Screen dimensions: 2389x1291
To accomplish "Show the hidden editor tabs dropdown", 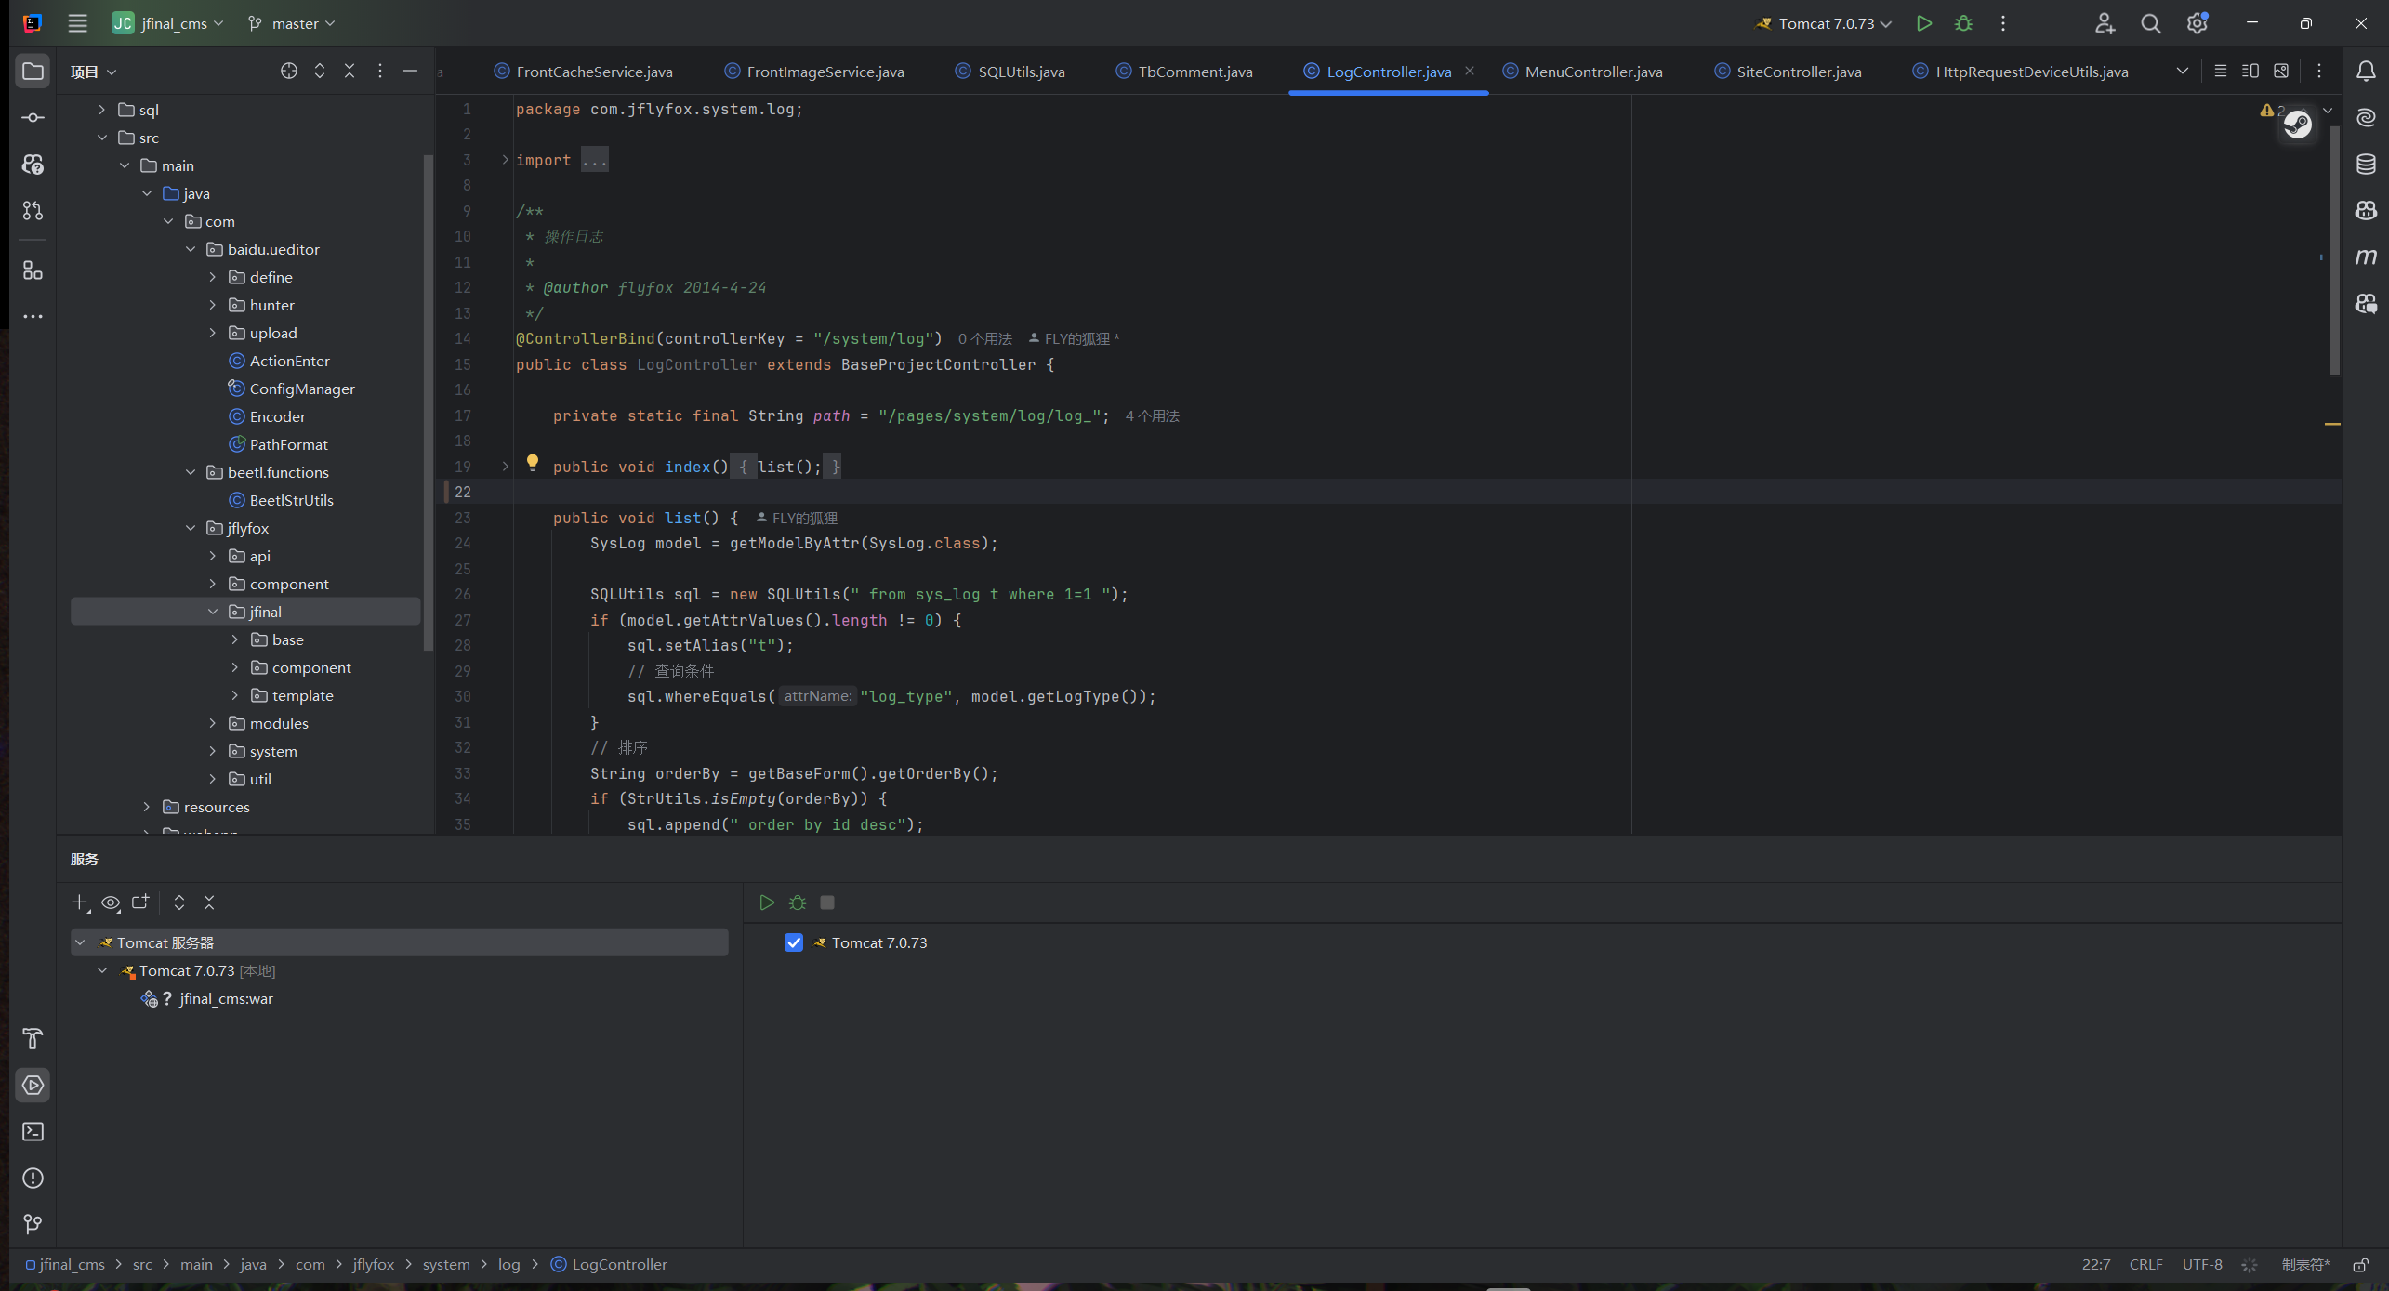I will (2182, 72).
